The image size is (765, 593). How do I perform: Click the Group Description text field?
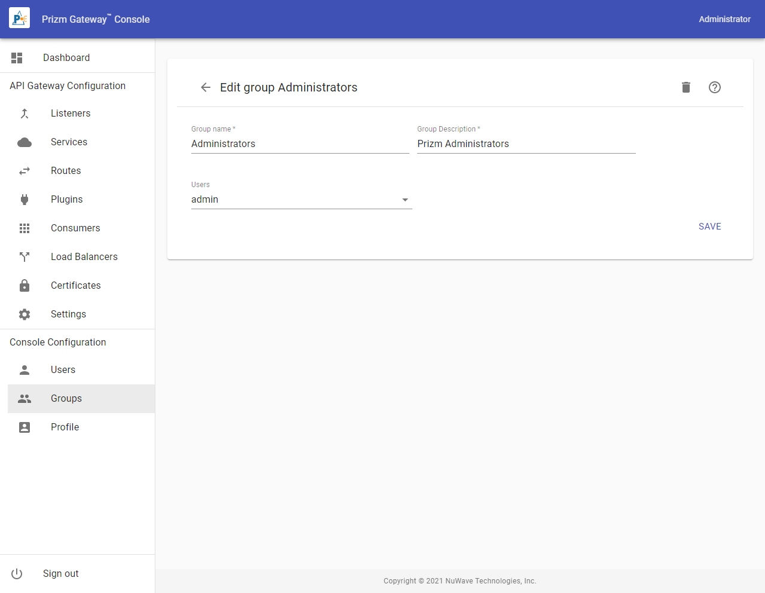[526, 144]
